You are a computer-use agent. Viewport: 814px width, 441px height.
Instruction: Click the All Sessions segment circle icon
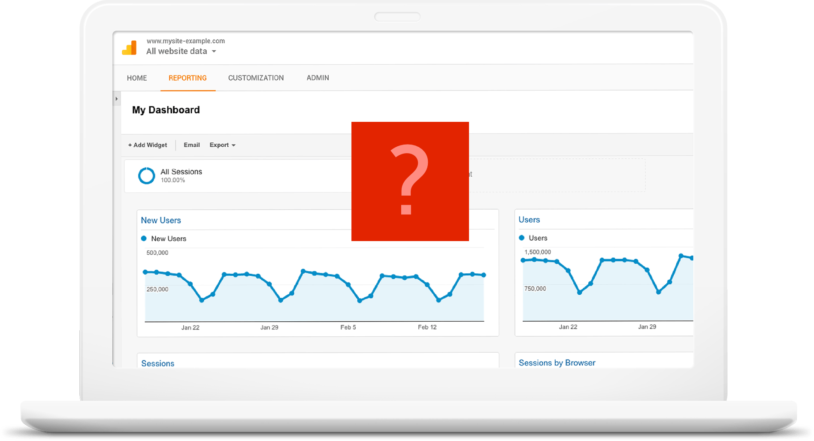[x=146, y=175]
